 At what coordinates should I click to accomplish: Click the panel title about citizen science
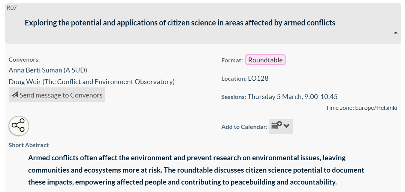pos(180,23)
